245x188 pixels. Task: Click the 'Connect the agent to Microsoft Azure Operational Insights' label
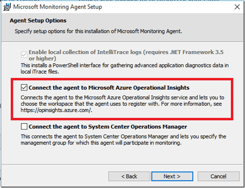tap(109, 88)
